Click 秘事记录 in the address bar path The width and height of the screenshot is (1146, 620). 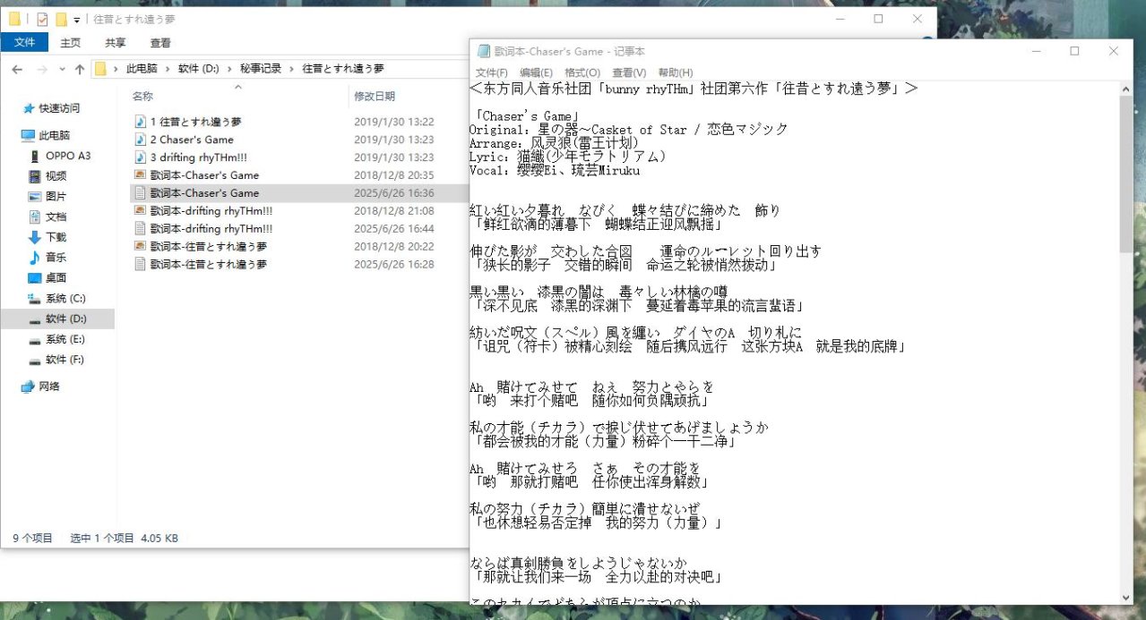click(x=261, y=69)
